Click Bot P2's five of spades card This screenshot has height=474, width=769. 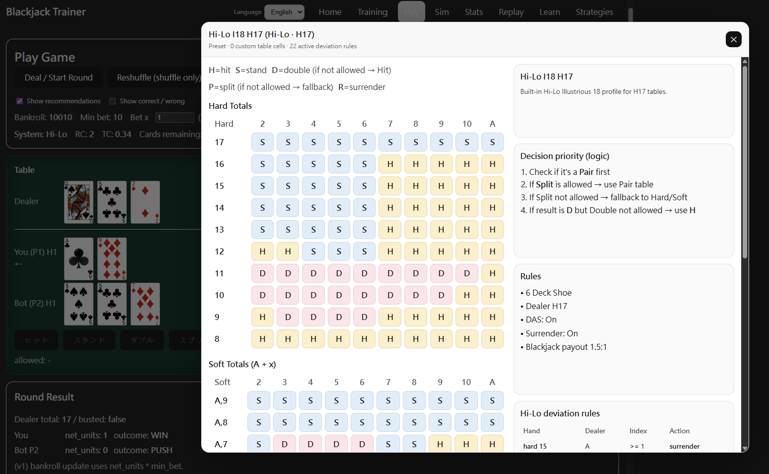(x=78, y=304)
